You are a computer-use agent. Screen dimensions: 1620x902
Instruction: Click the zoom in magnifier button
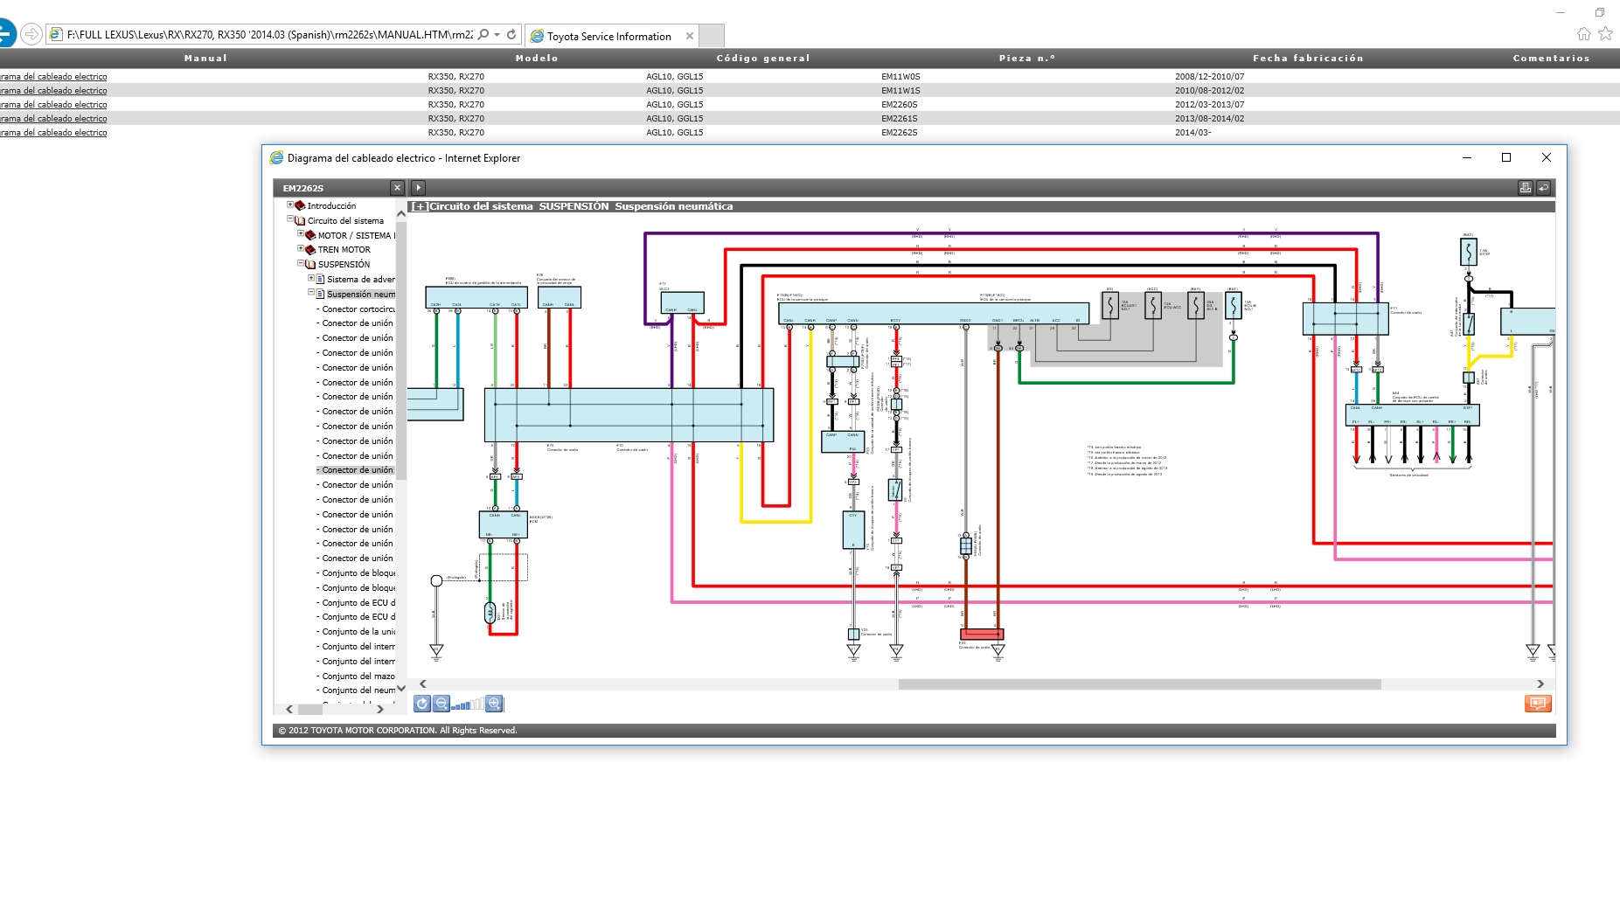tap(494, 704)
